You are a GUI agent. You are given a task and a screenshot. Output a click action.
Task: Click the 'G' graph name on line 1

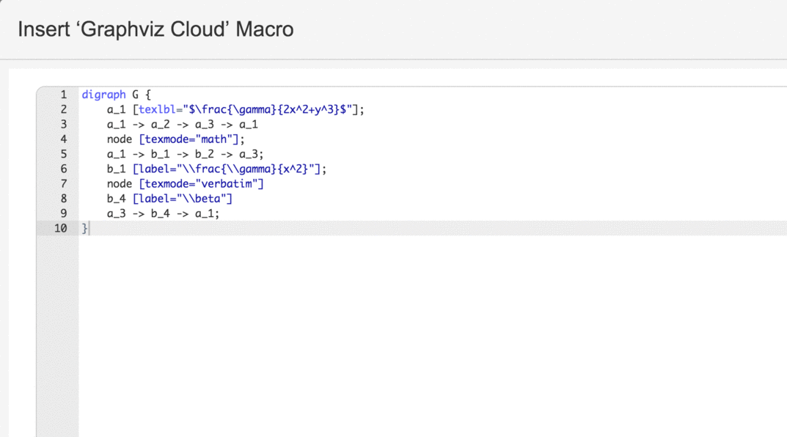pos(136,95)
